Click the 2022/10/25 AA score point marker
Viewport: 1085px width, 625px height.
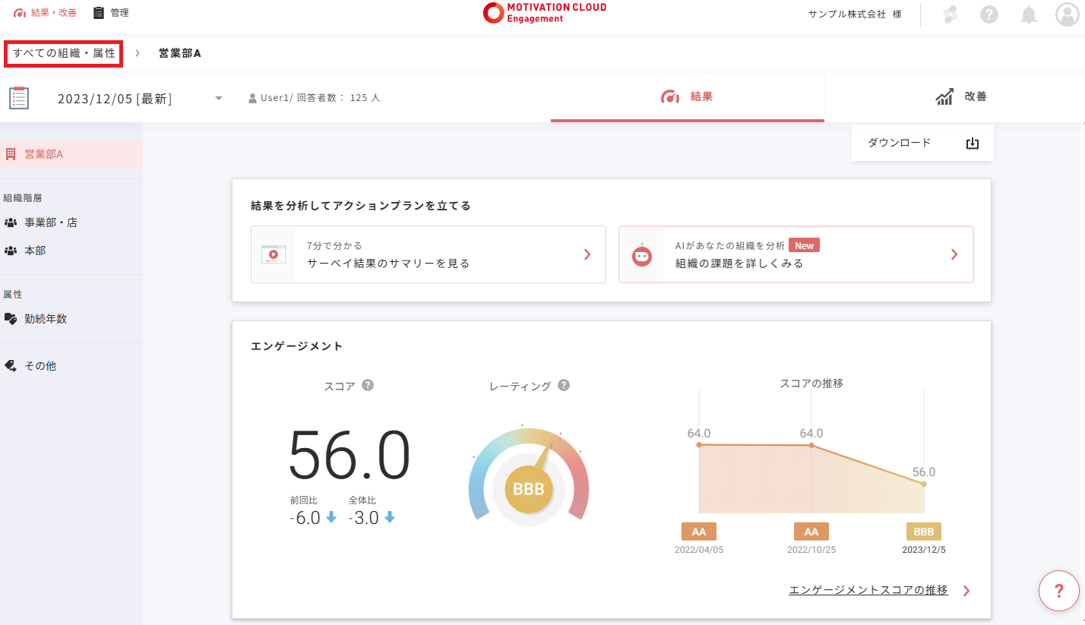pyautogui.click(x=811, y=445)
